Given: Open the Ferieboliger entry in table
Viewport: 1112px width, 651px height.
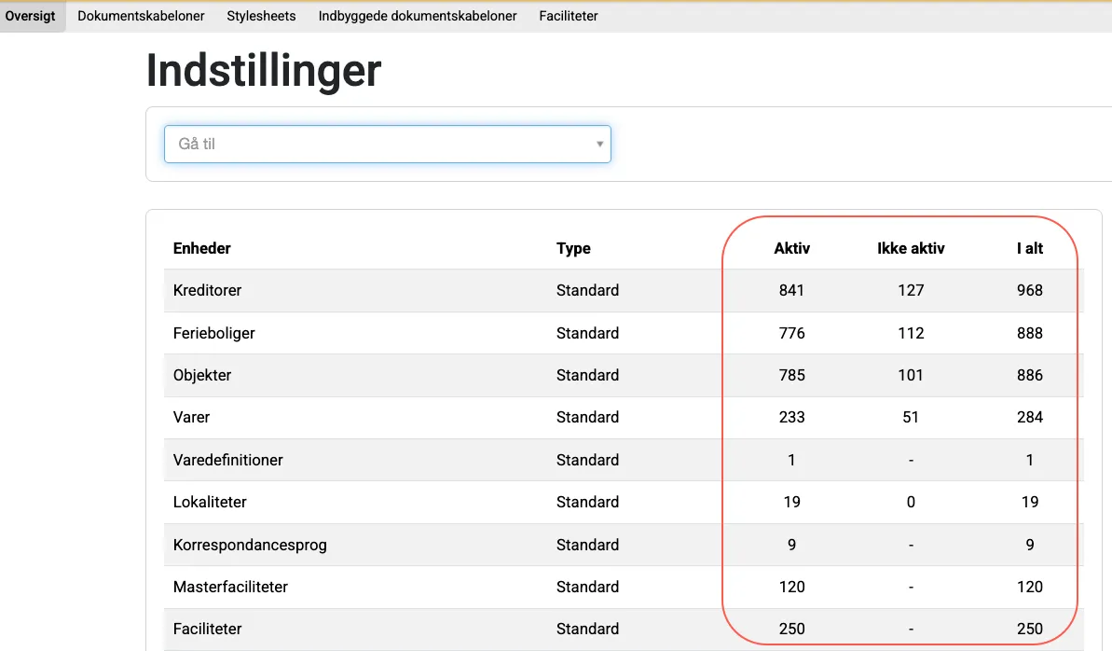Looking at the screenshot, I should (213, 333).
